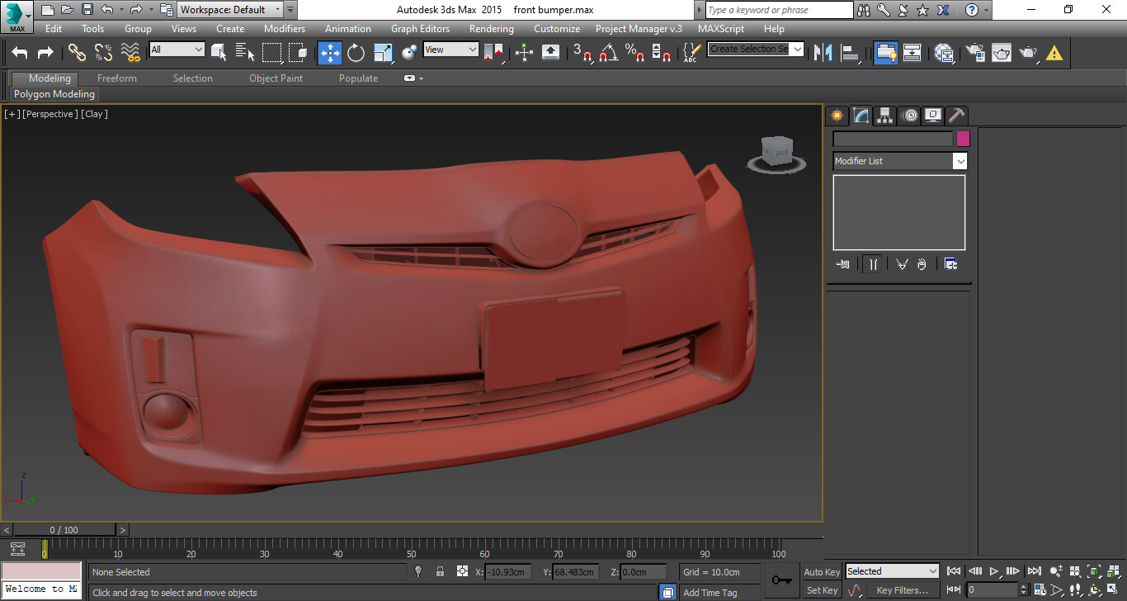Click the Clay shading viewport label

[x=94, y=114]
